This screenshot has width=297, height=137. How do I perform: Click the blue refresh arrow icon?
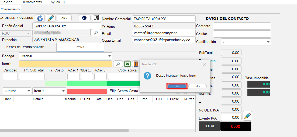tap(40, 18)
